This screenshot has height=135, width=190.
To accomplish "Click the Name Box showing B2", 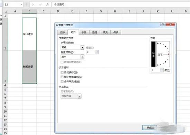I will 12,4.
